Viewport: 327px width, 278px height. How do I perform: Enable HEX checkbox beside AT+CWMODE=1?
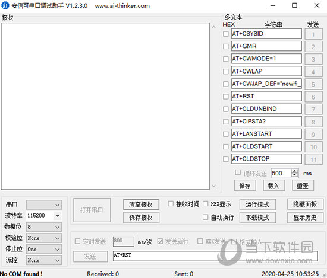click(x=226, y=59)
